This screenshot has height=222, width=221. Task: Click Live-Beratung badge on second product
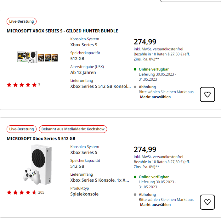point(22,129)
